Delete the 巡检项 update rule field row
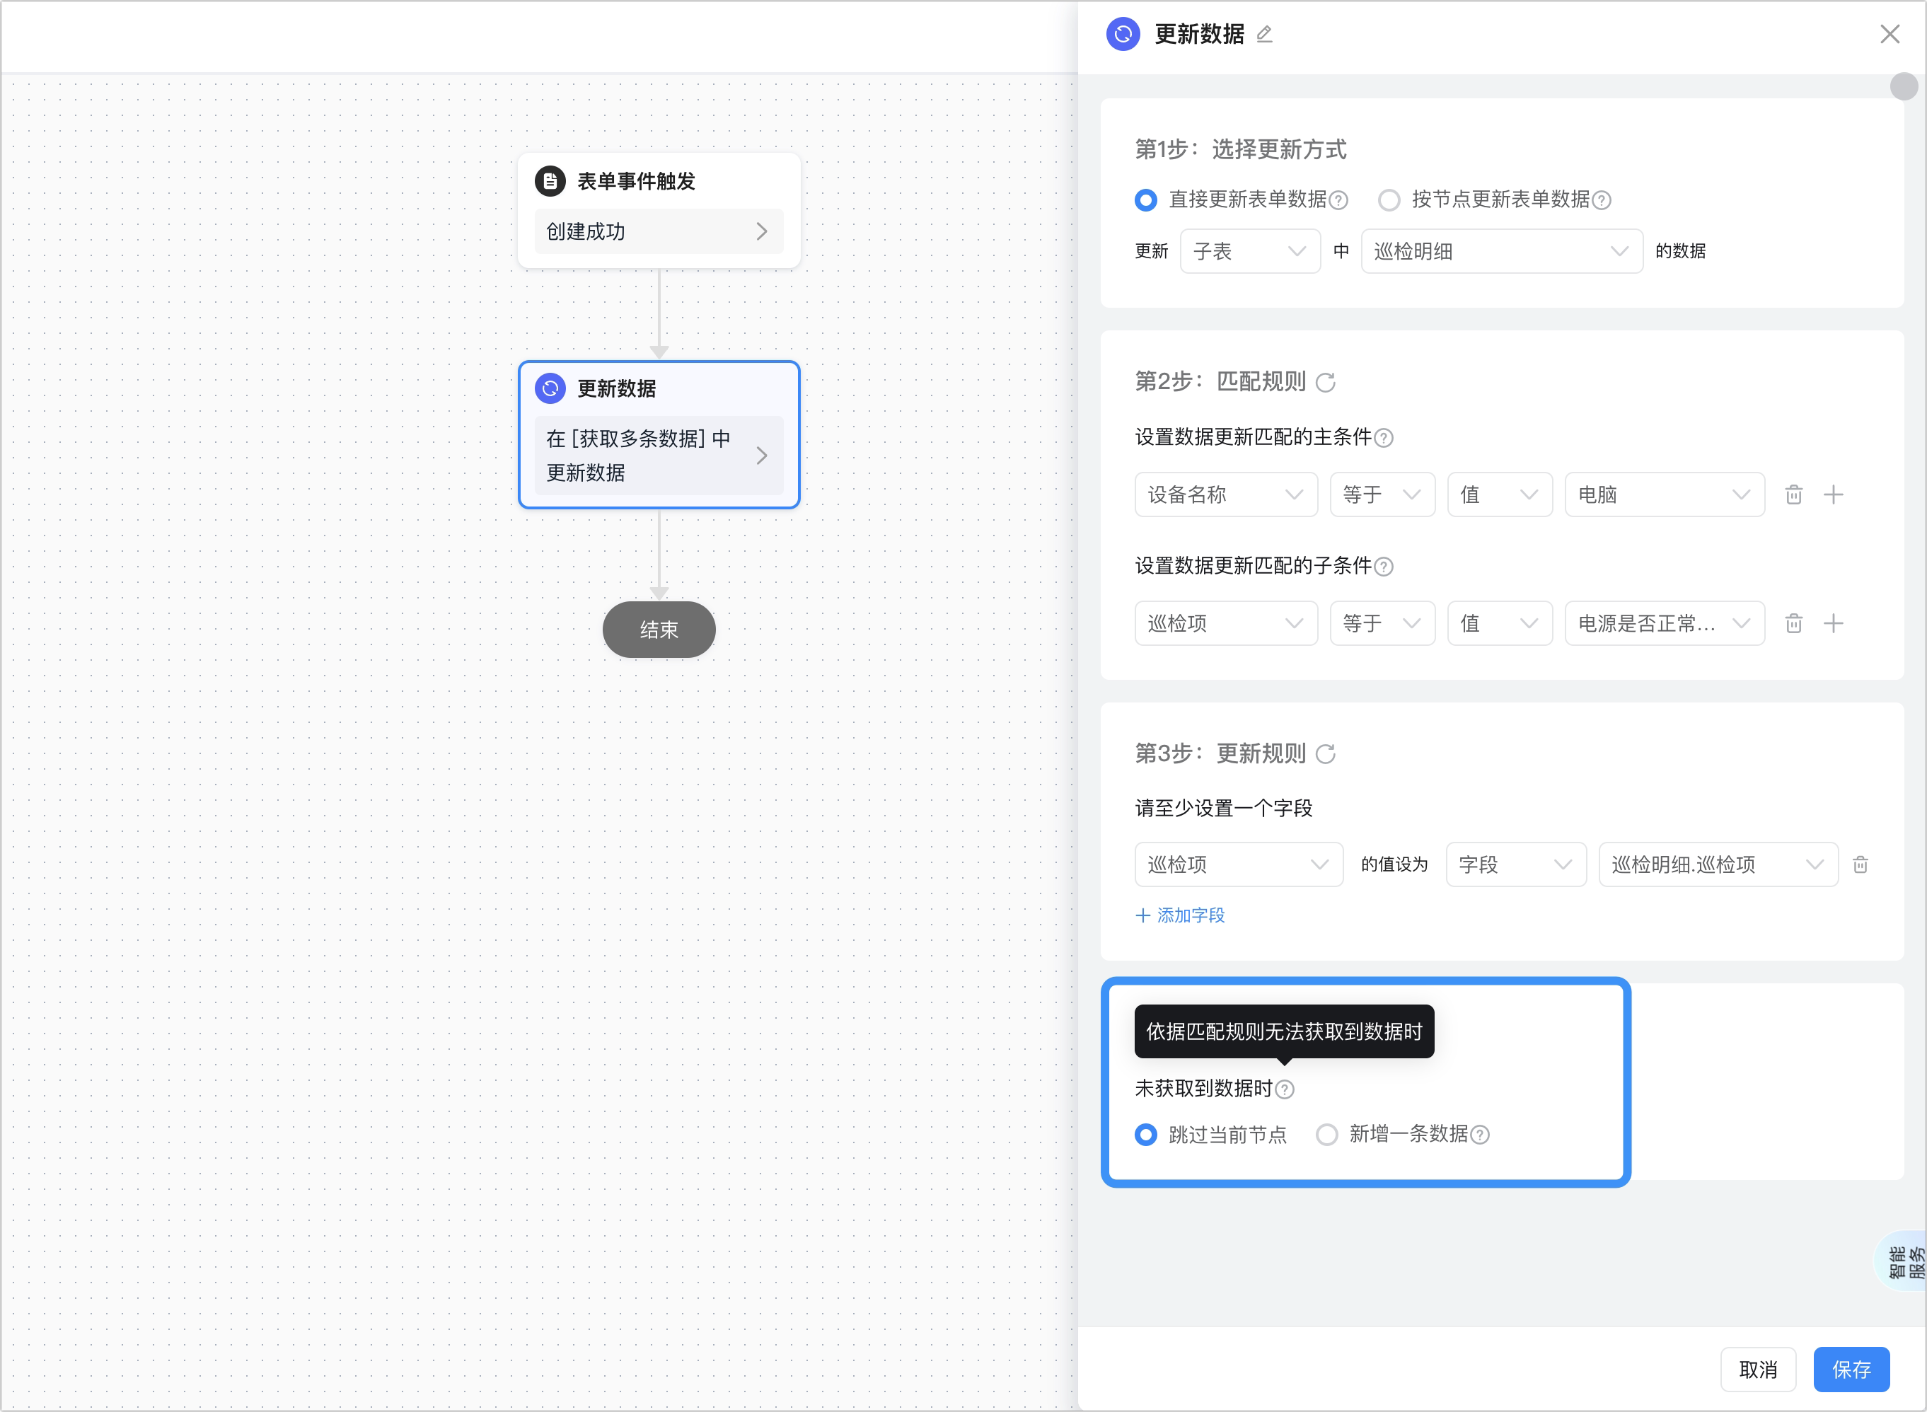Screen dimensions: 1927x1412 1861,865
